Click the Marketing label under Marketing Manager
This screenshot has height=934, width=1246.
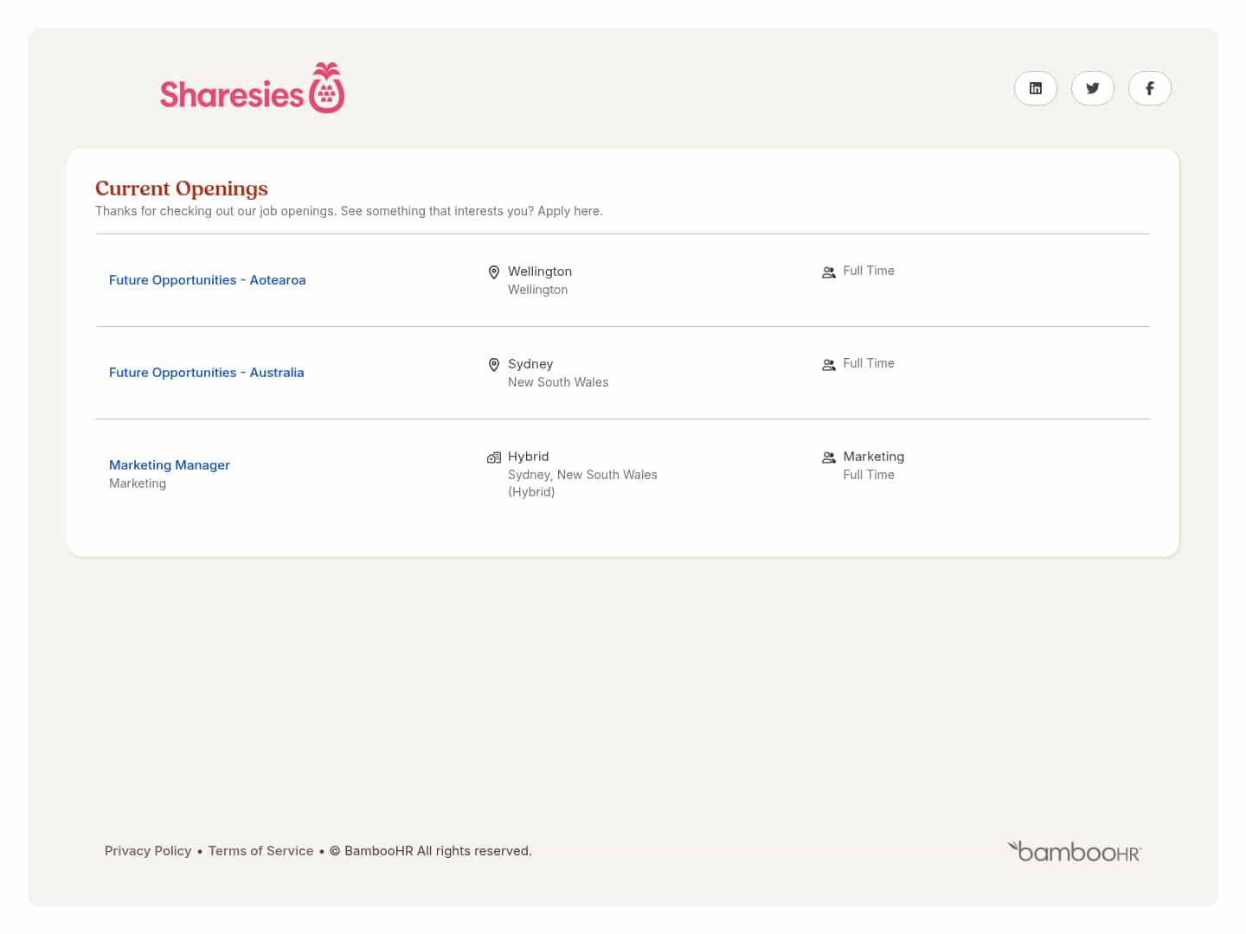point(138,483)
